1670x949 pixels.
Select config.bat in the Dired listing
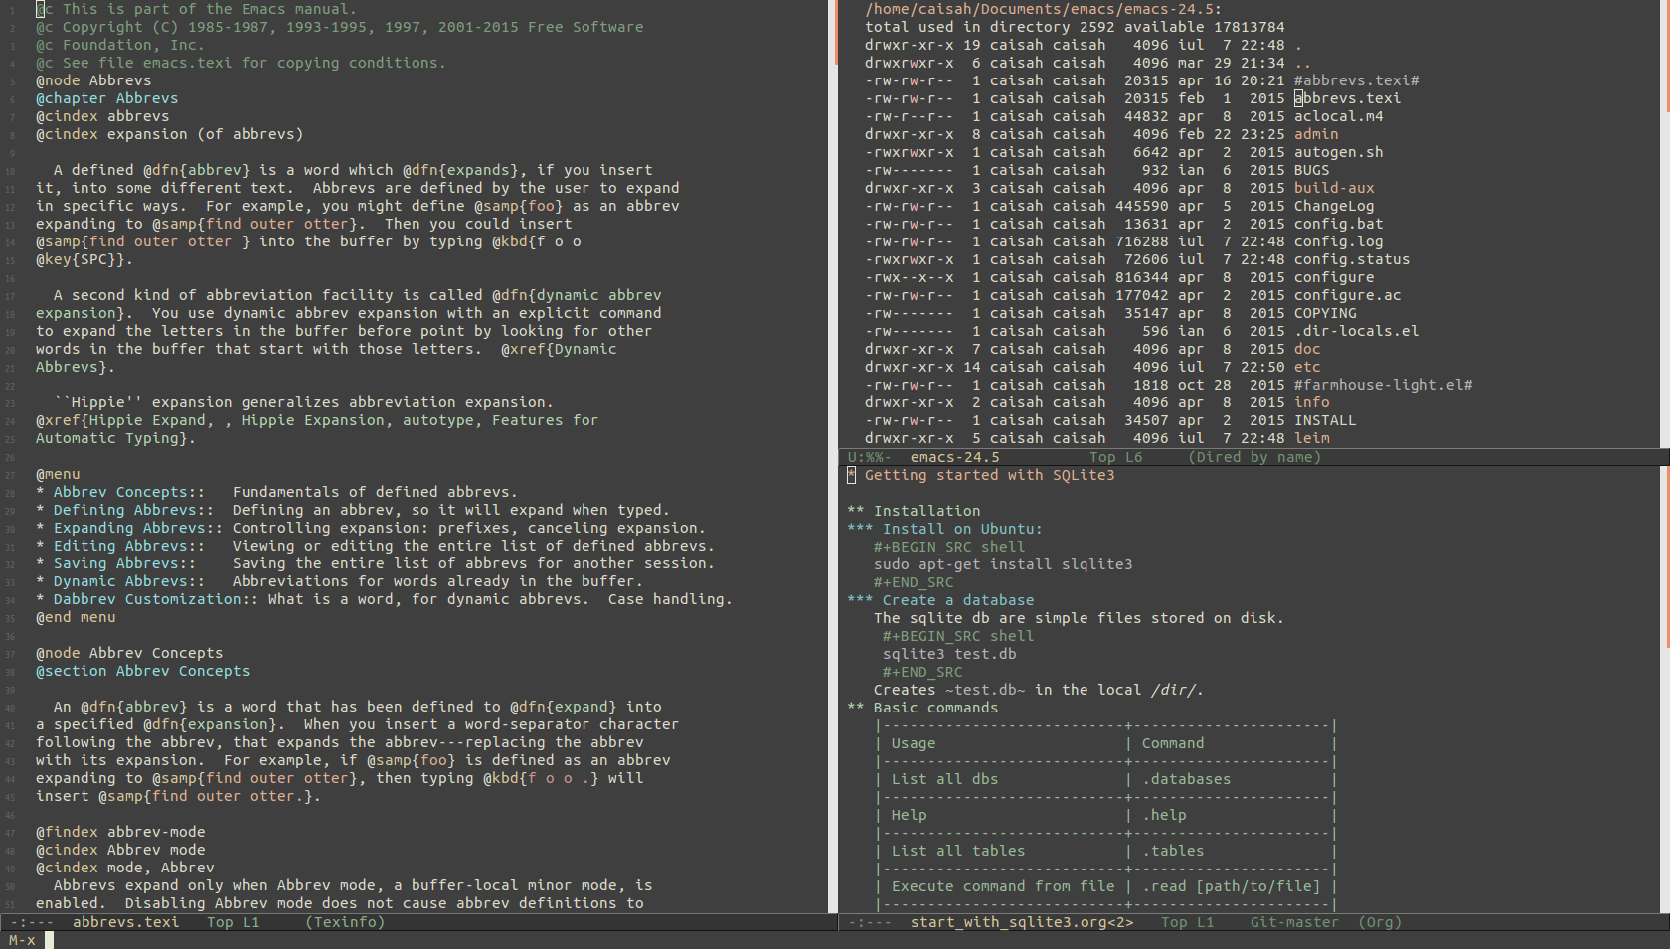point(1338,224)
